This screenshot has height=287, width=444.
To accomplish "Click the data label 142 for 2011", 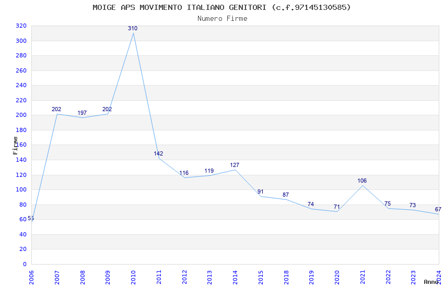I will (x=158, y=153).
